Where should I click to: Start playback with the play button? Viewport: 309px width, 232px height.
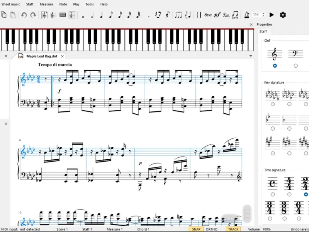pyautogui.click(x=272, y=15)
